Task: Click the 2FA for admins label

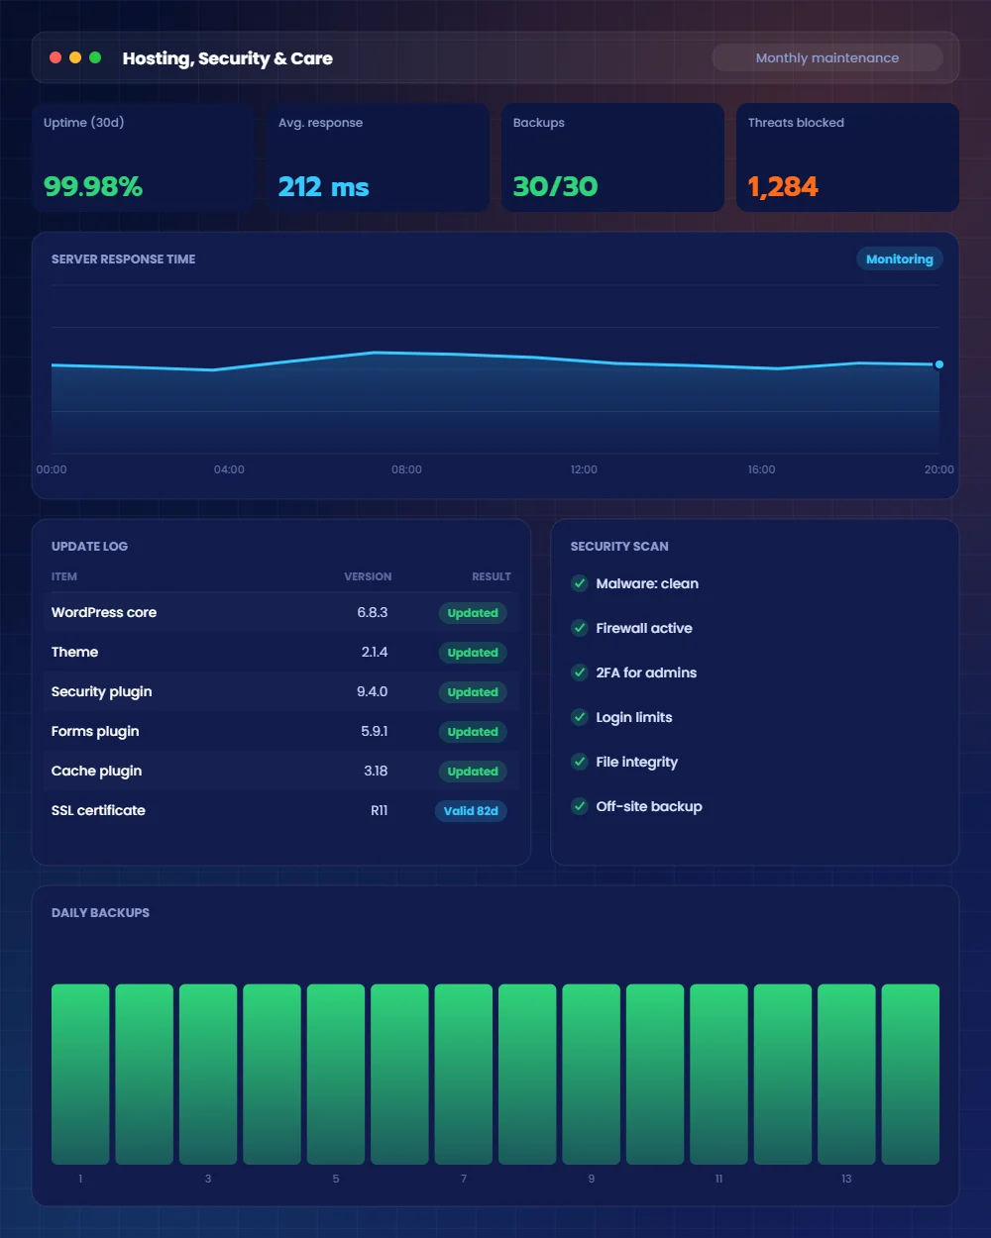Action: pyautogui.click(x=646, y=672)
